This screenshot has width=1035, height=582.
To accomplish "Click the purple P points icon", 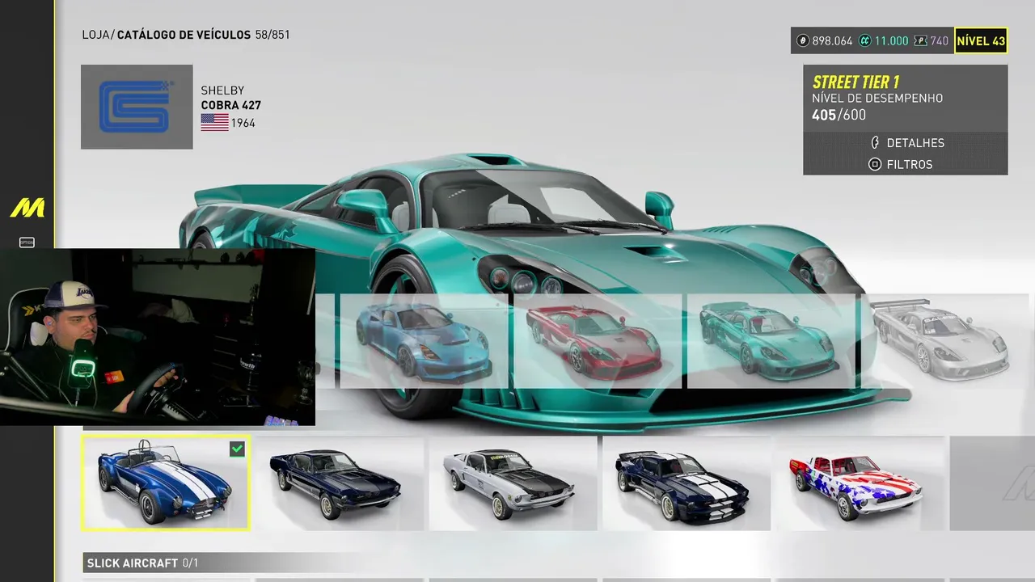I will (x=920, y=40).
